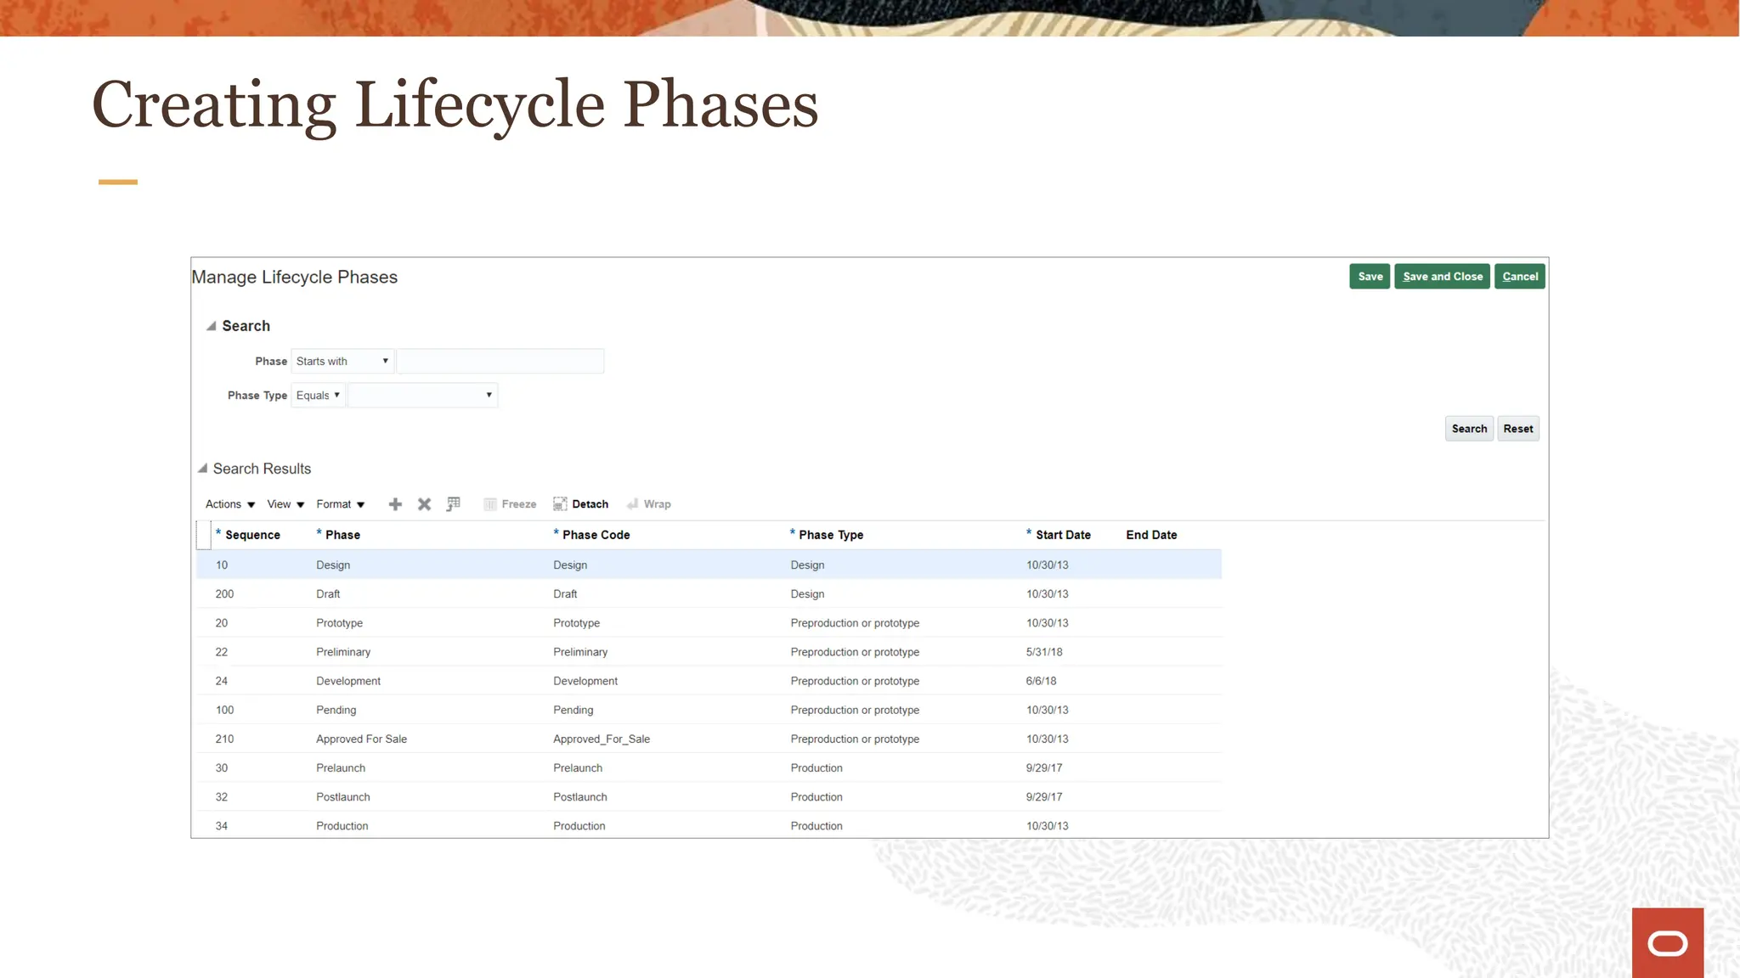Open the Format menu
Image resolution: width=1740 pixels, height=978 pixels.
341,504
